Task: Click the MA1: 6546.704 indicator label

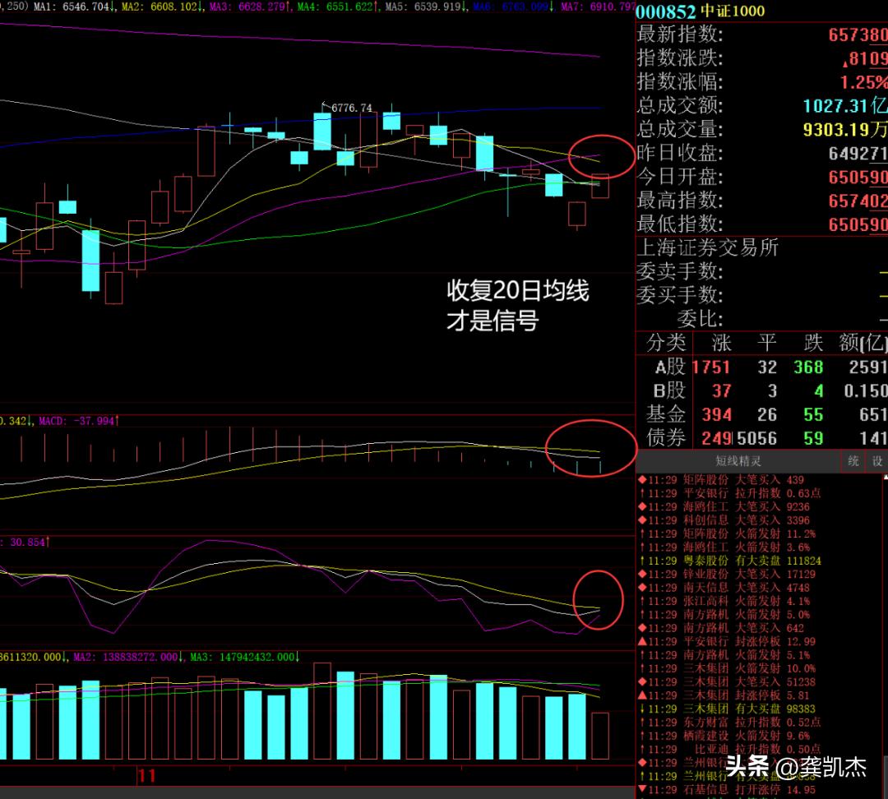Action: point(75,7)
